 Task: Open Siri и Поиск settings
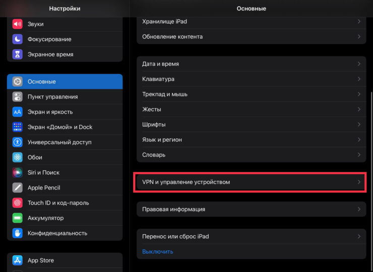click(65, 172)
